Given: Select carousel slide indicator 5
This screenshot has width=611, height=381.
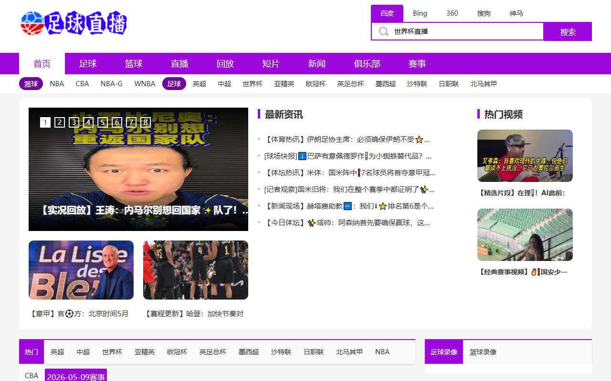Looking at the screenshot, I should tap(103, 122).
